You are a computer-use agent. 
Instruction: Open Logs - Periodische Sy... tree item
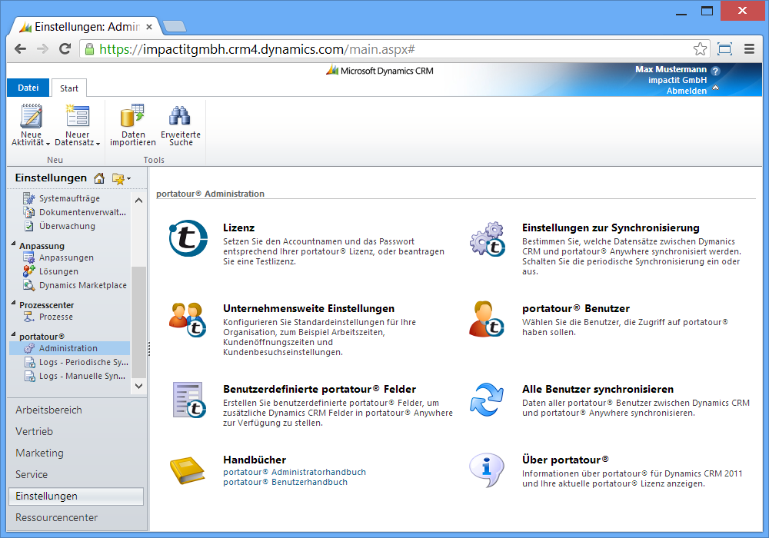(75, 362)
